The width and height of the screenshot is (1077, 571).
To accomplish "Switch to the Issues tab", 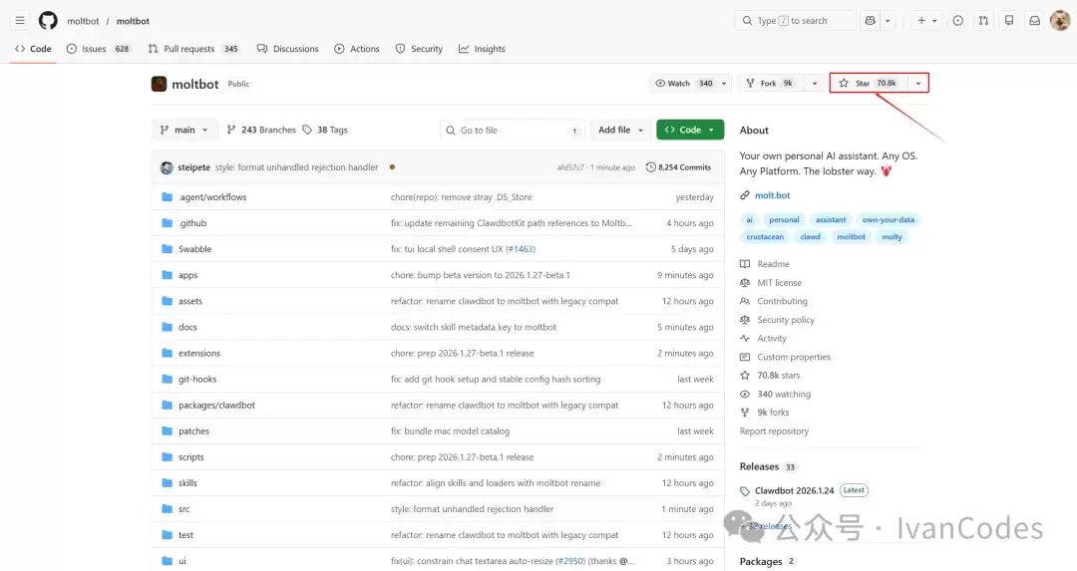I will point(98,49).
